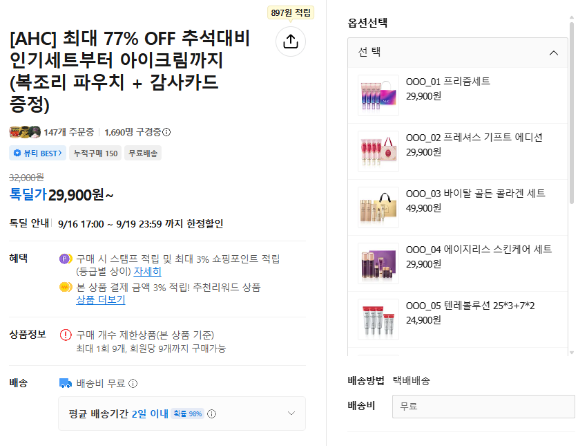Click info icon beside 배송비 무료
Screen dimensions: 578x446
point(133,384)
